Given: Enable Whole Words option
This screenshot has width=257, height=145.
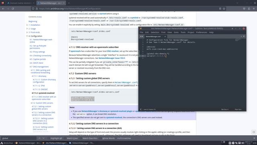Looking at the screenshot, I should click(107, 138).
